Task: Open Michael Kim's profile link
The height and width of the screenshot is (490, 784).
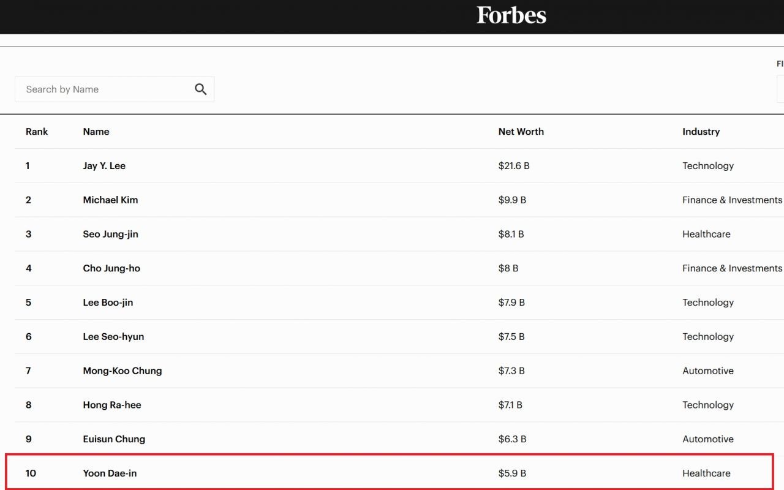Action: point(110,200)
